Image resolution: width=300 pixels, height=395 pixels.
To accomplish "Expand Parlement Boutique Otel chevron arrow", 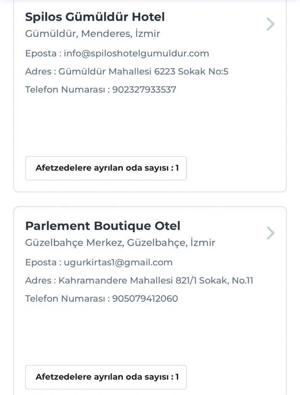I will click(271, 233).
